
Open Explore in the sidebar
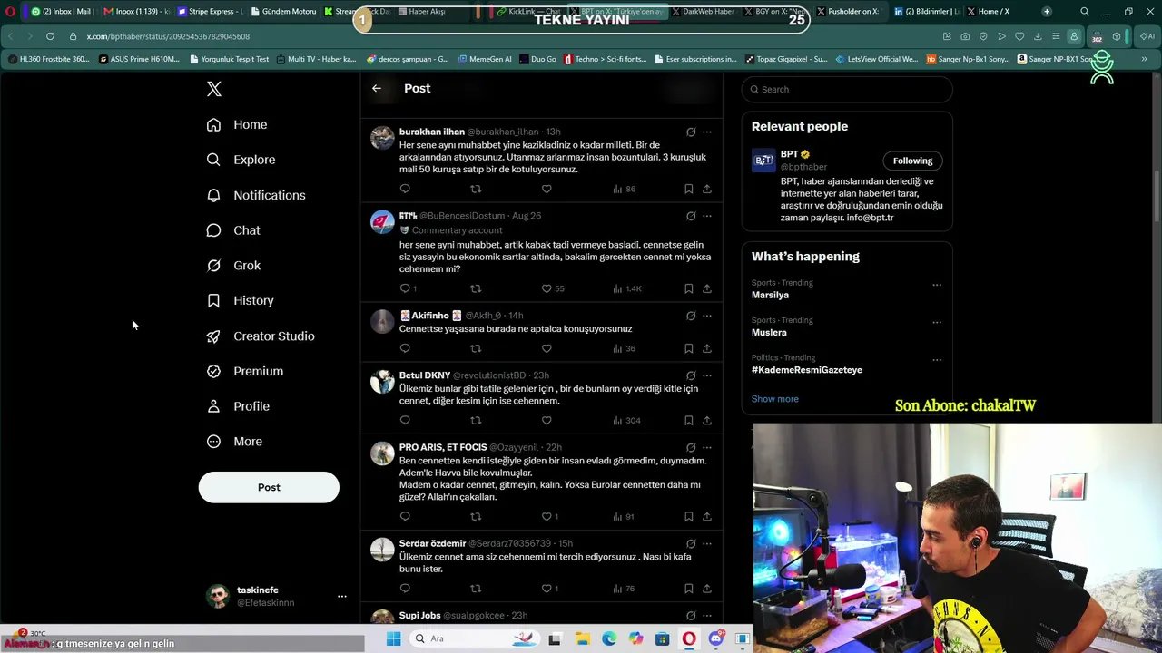click(x=241, y=160)
